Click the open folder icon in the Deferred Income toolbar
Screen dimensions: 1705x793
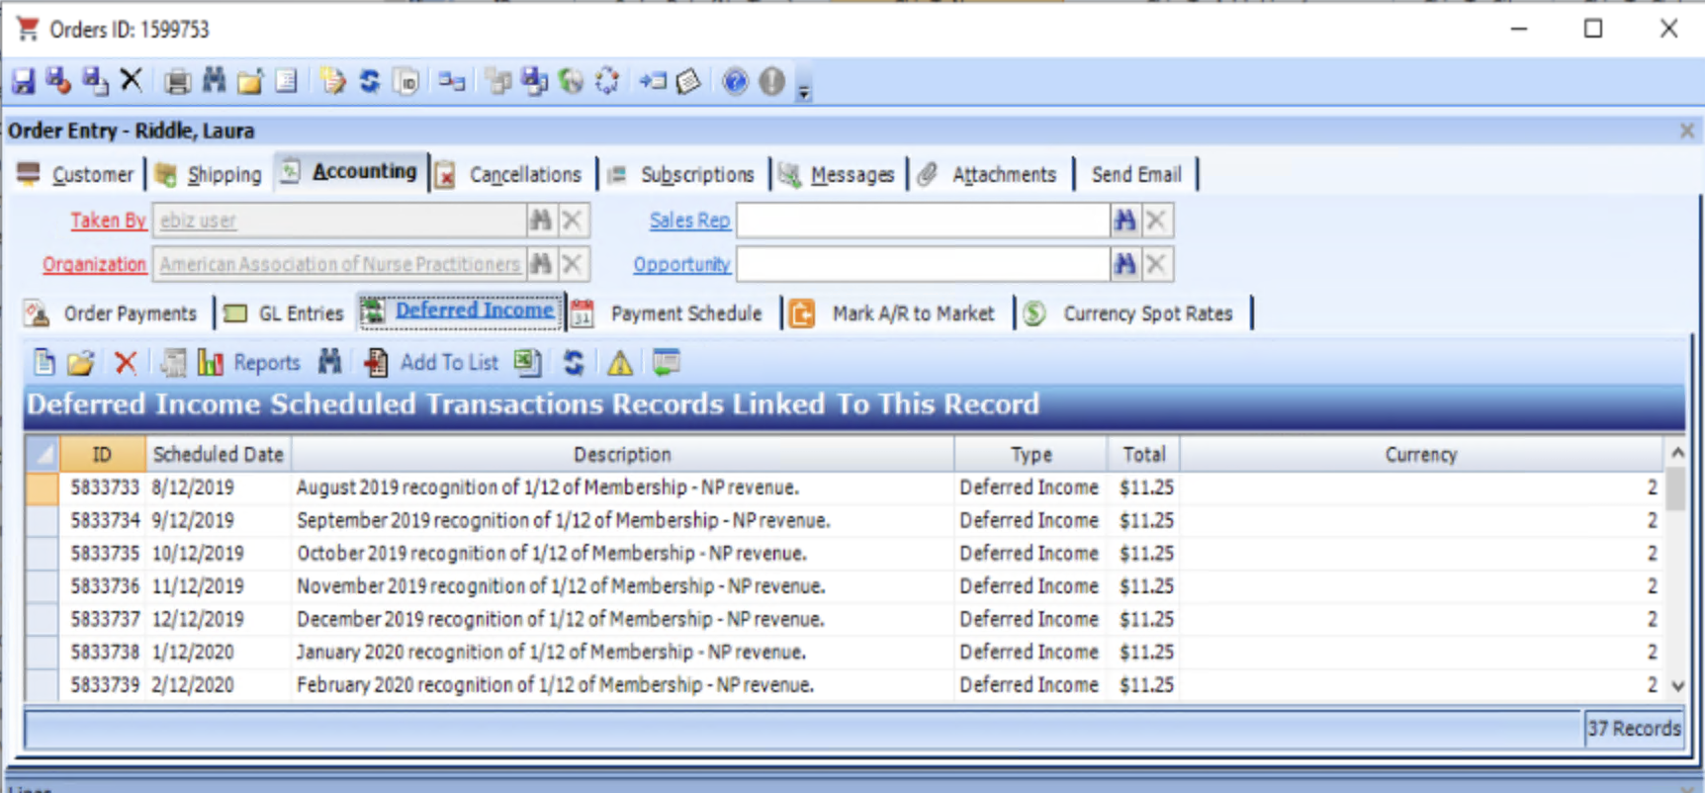point(81,363)
